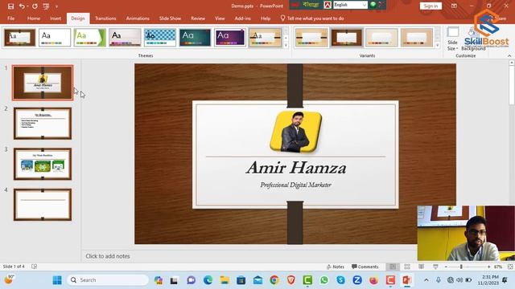The height and width of the screenshot is (289, 515).
Task: Click the zoom slider handle
Action: 461,267
